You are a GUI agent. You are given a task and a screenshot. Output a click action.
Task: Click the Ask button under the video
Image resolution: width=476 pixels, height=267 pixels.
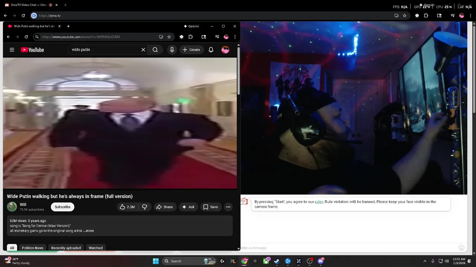click(x=188, y=207)
